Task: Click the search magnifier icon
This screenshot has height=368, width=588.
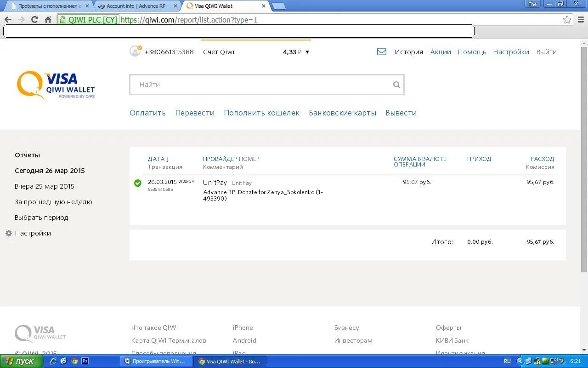Action: [x=396, y=85]
